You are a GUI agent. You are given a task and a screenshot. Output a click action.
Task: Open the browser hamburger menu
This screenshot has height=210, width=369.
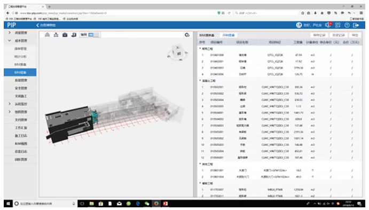coord(361,13)
